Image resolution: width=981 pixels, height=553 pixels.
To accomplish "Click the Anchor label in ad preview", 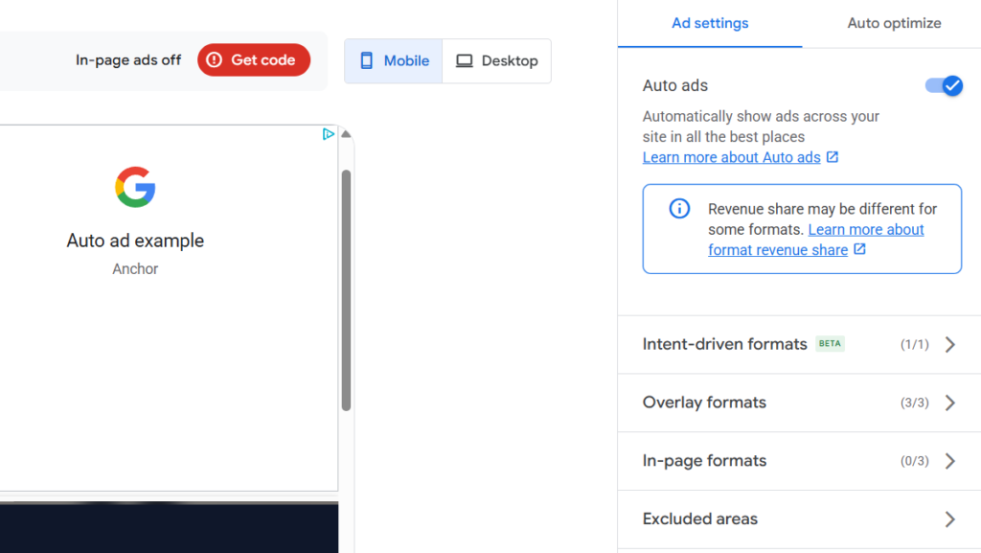I will tap(135, 269).
